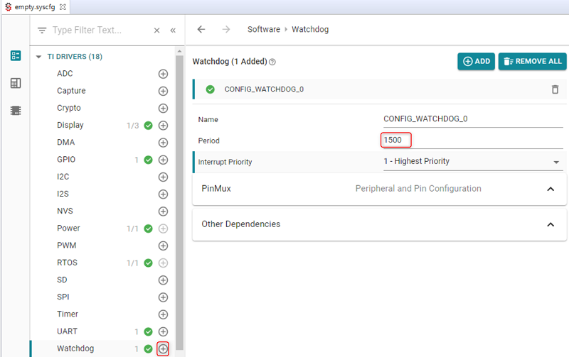Screen dimensions: 569x357
Task: Collapse the Other Dependencies section
Action: point(551,224)
